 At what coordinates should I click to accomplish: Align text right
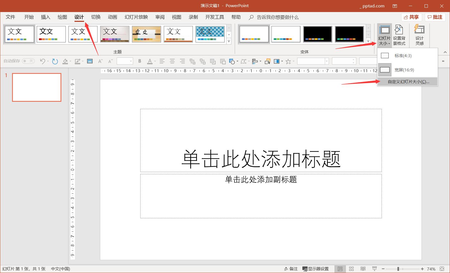[182, 61]
